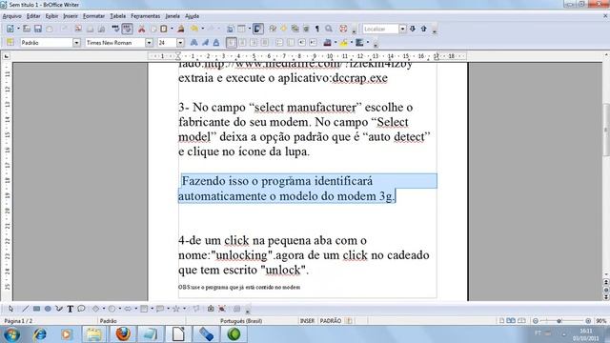Open BrOffice Help lifebuoy icon

pyautogui.click(x=343, y=29)
